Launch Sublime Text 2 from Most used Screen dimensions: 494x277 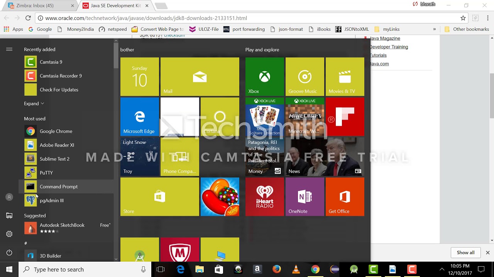66,159
